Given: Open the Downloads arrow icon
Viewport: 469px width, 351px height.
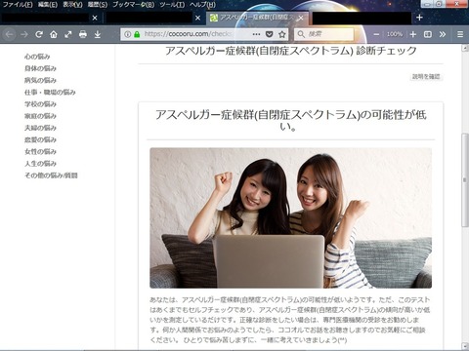Looking at the screenshot, I should tap(98, 34).
